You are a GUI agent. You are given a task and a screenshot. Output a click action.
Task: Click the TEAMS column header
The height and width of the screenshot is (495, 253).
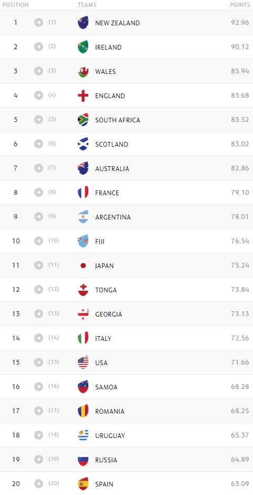[x=87, y=5]
